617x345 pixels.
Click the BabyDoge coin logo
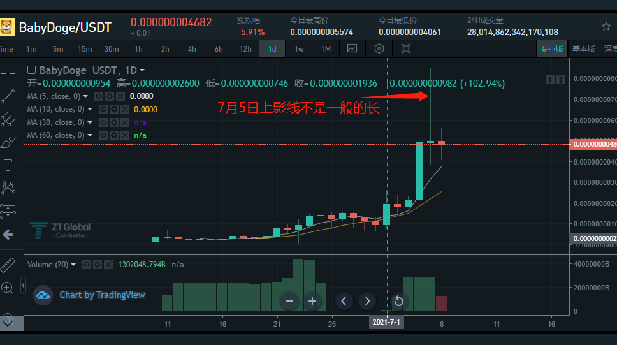7,27
